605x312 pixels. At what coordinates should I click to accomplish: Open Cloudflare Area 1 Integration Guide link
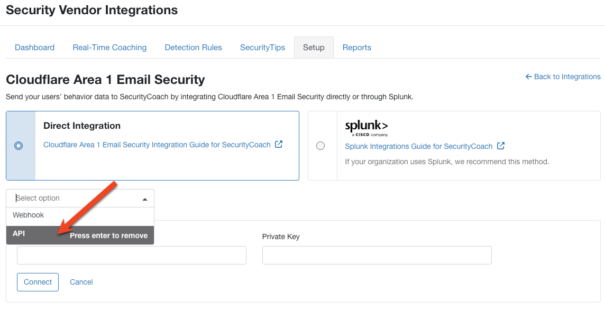tap(157, 145)
